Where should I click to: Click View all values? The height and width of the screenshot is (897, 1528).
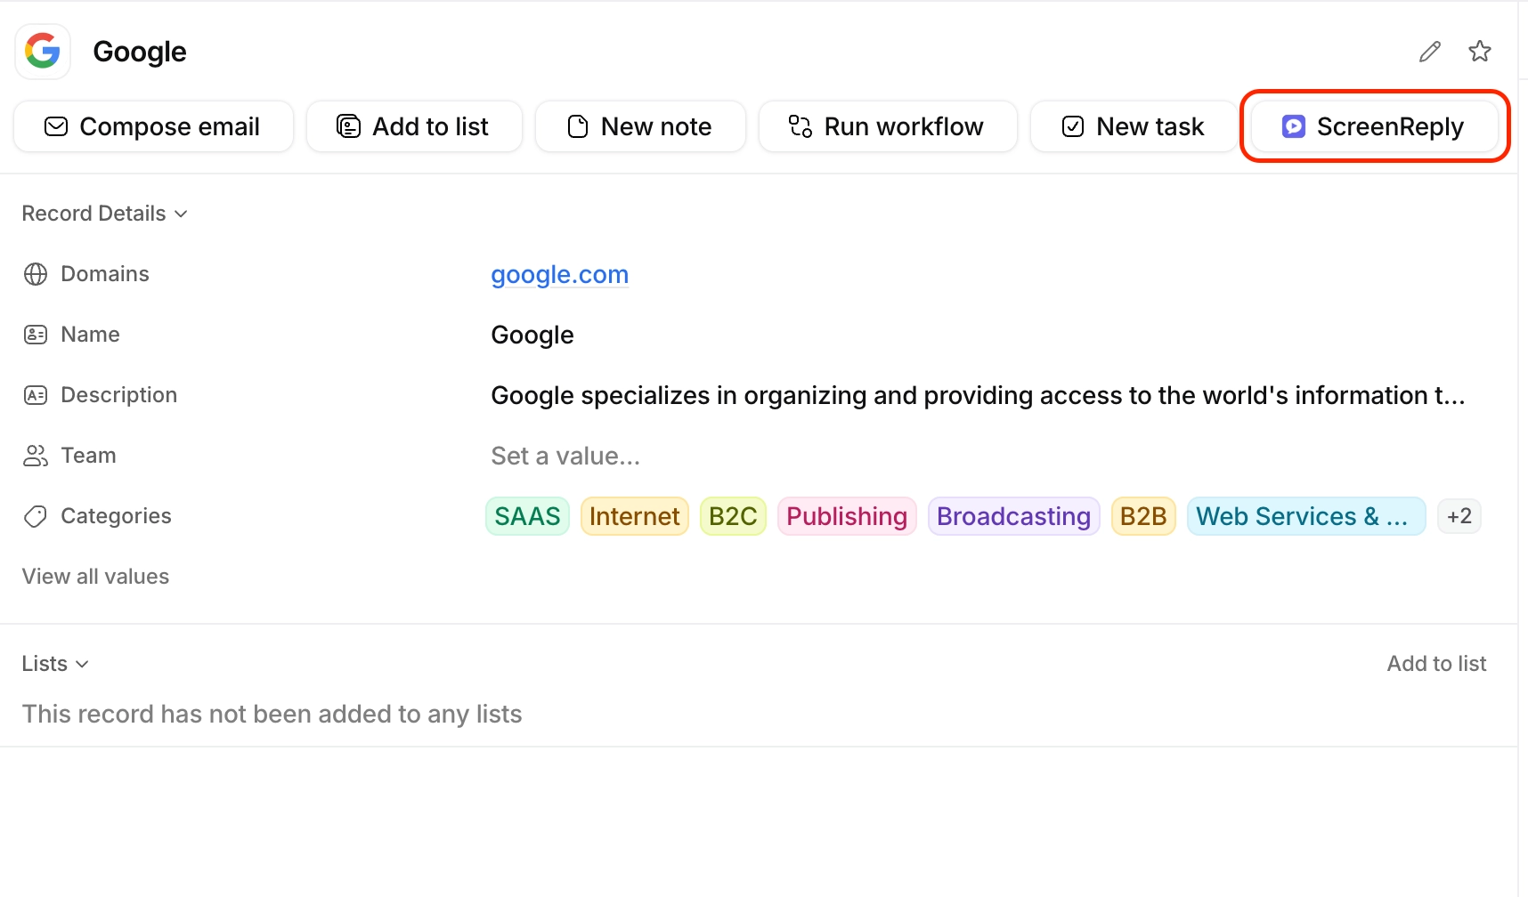click(x=95, y=577)
